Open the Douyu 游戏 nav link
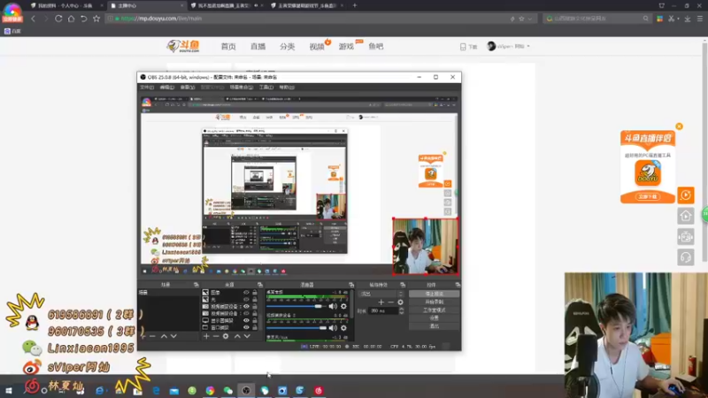708x398 pixels. (x=346, y=47)
